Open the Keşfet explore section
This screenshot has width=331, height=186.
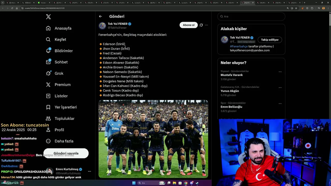coord(56,40)
